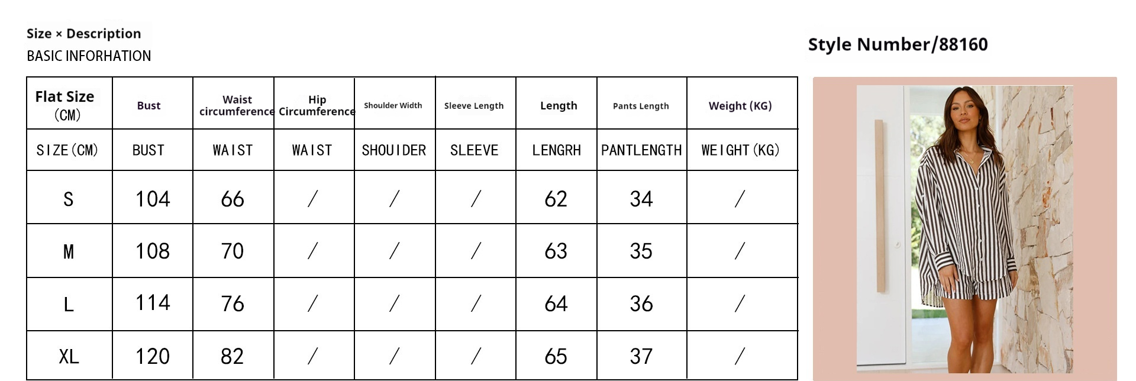The width and height of the screenshot is (1136, 381).
Task: Select the size M row label
Action: [x=69, y=252]
